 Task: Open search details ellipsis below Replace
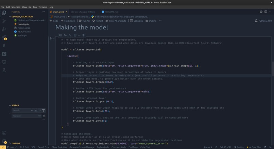point(44,120)
